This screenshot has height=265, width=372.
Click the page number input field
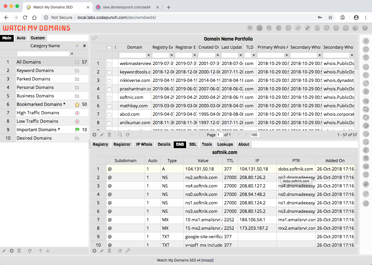[x=220, y=135]
